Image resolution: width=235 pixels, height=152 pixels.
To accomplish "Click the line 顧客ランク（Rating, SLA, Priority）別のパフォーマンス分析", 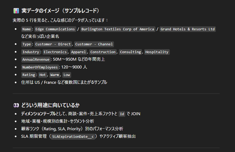I will pyautogui.click(x=72, y=129).
